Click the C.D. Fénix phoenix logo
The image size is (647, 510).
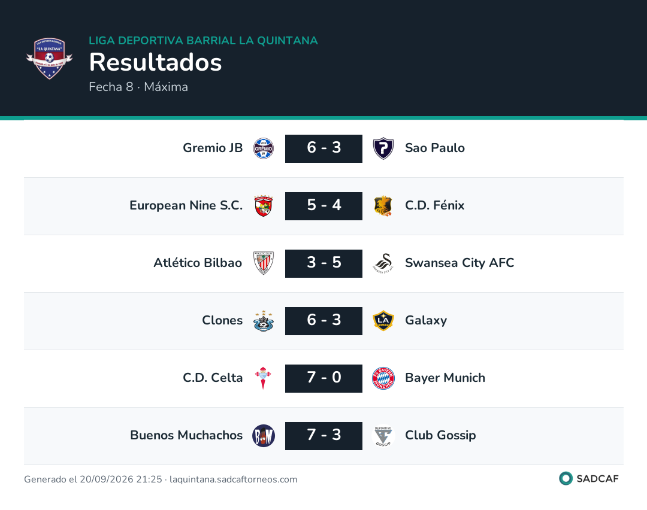[383, 206]
